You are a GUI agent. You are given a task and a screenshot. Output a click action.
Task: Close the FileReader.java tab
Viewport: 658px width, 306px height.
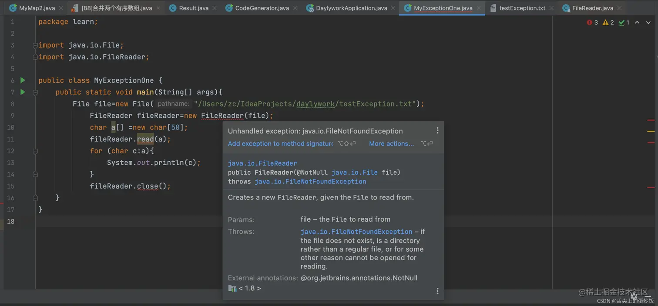coord(619,8)
